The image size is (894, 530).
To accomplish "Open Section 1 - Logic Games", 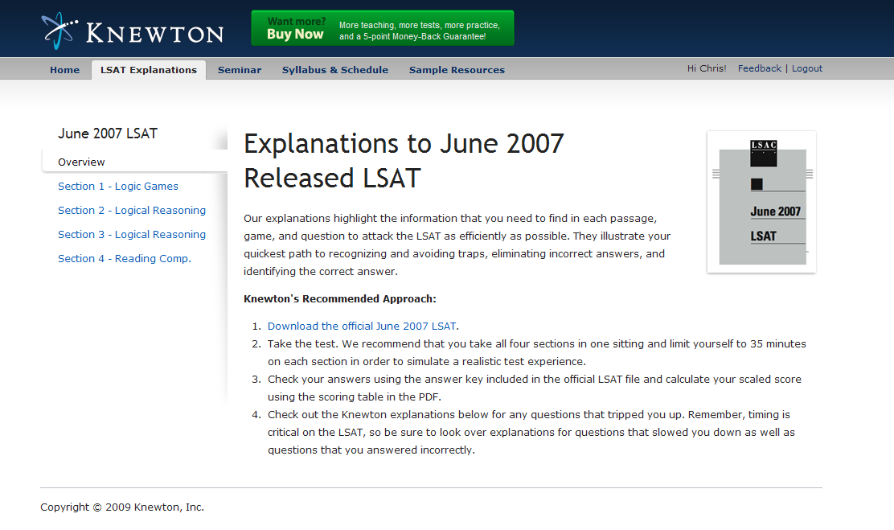I will (x=118, y=186).
